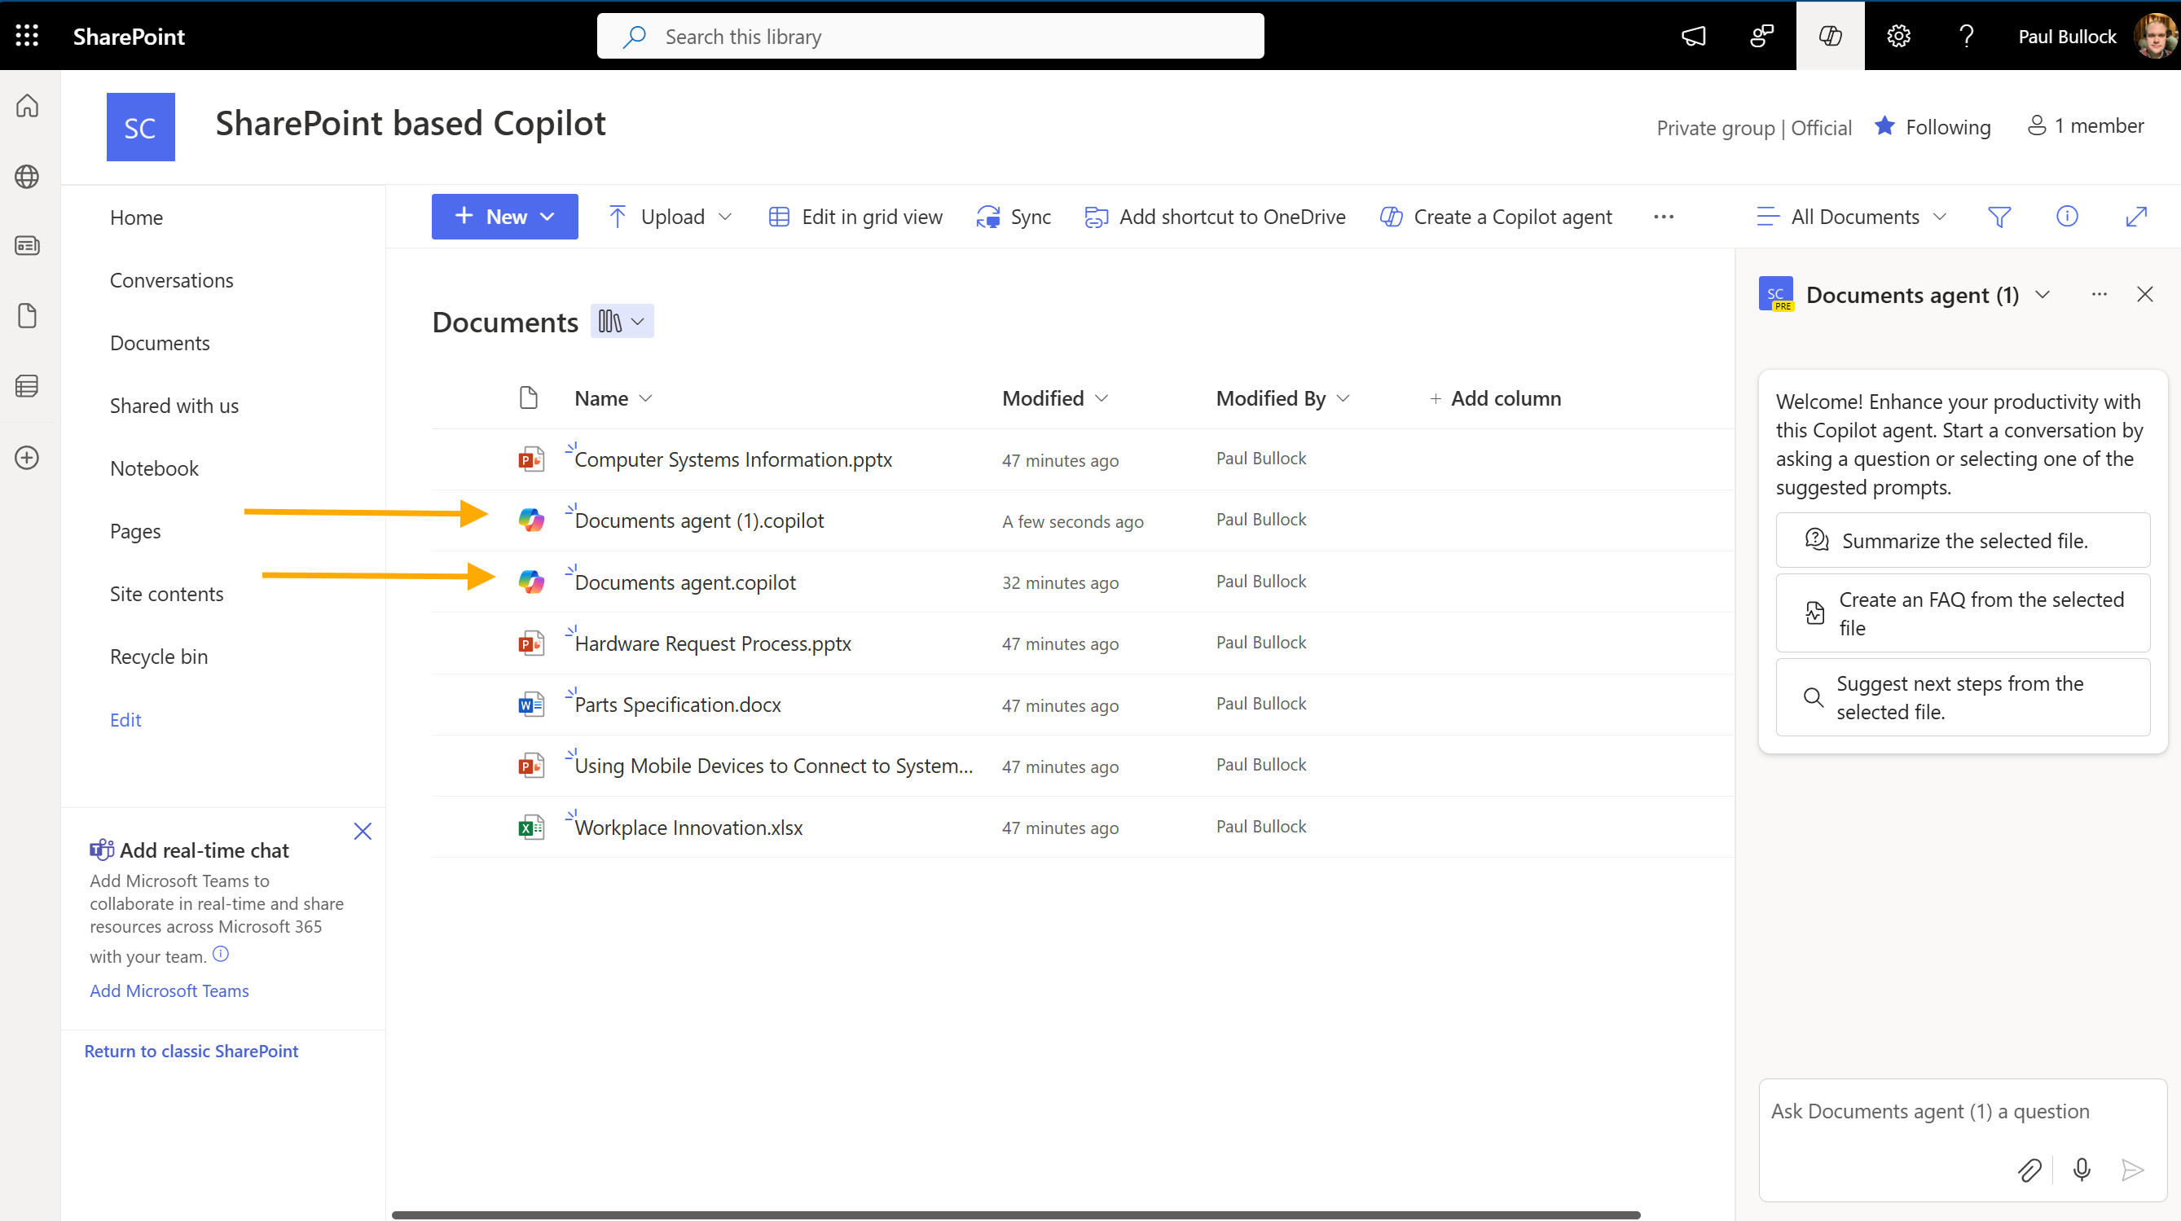Select the Home icon in the left rail

26,106
